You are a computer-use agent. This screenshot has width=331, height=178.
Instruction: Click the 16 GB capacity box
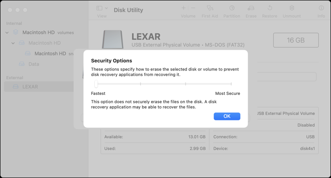tap(296, 40)
